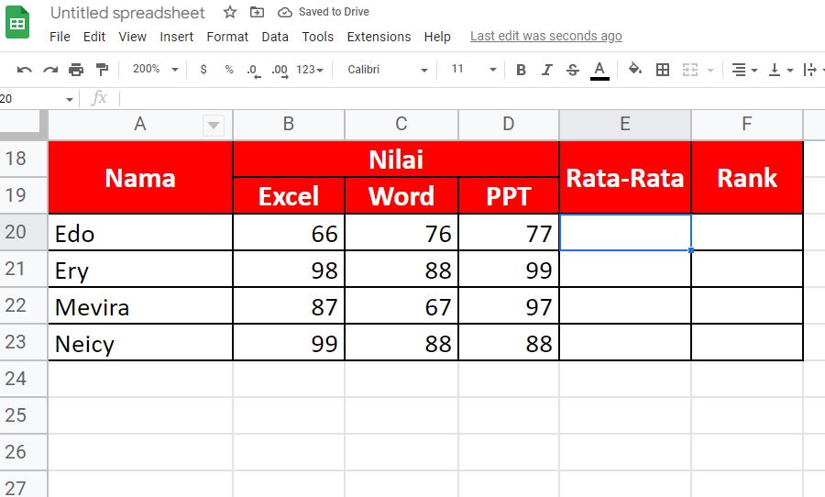The image size is (825, 497).
Task: Select Neicy's Excel score 99
Action: pos(289,343)
